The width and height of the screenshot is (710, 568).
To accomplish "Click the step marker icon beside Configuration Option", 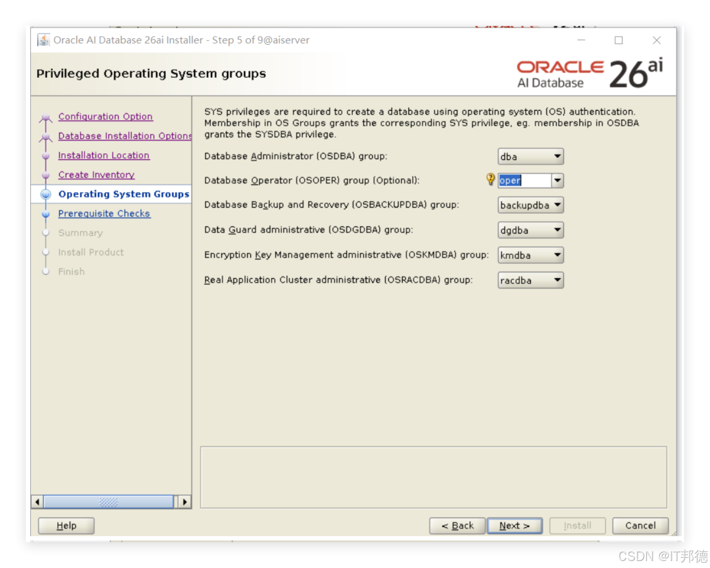I will point(46,118).
